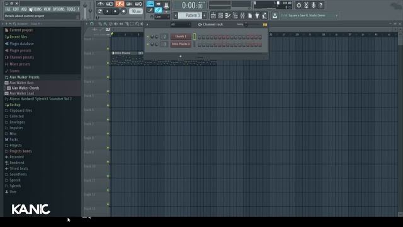Expand the Packs folder
403x227 pixels.
pos(14,139)
